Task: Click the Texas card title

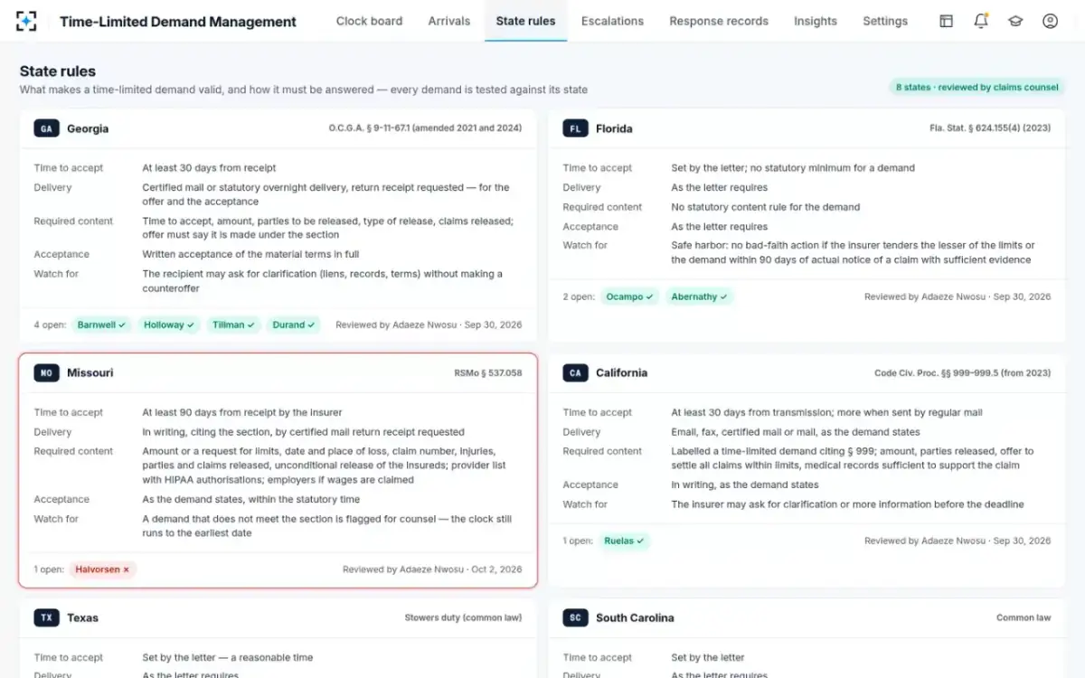Action: 82,617
